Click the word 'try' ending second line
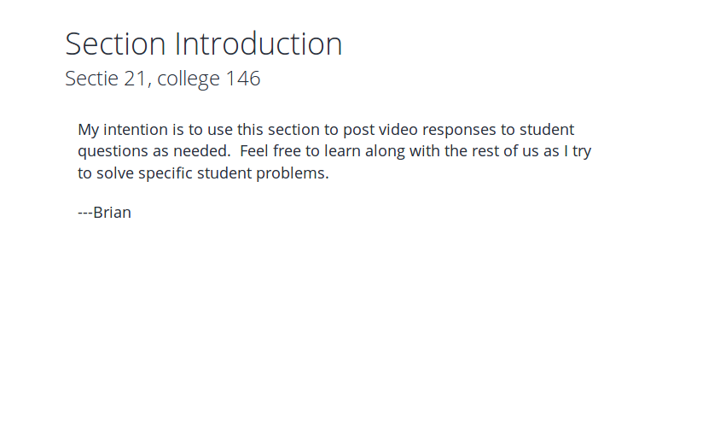 click(x=582, y=151)
